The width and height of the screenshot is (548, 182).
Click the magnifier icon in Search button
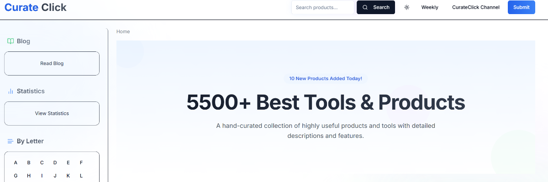(x=365, y=7)
